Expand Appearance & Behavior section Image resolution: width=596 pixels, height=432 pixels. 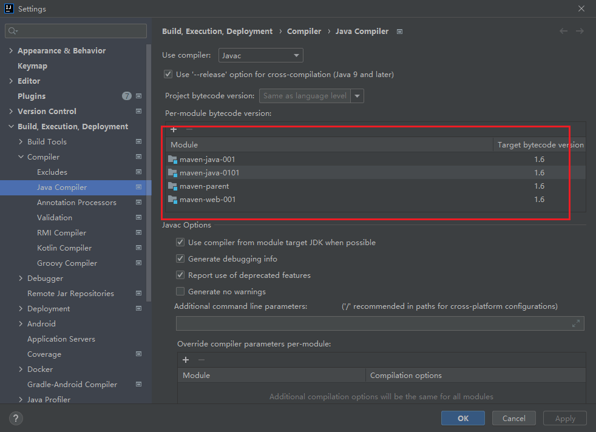coord(11,50)
